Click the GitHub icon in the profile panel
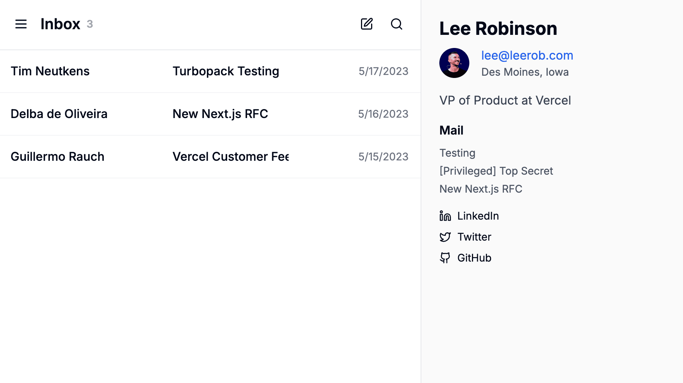This screenshot has width=683, height=383. [446, 258]
